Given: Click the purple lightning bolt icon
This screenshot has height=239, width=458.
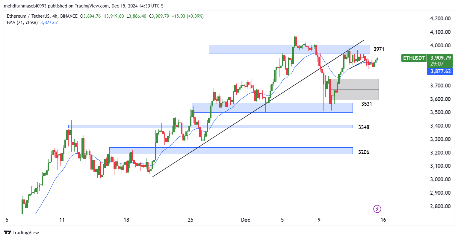Looking at the screenshot, I should [377, 209].
